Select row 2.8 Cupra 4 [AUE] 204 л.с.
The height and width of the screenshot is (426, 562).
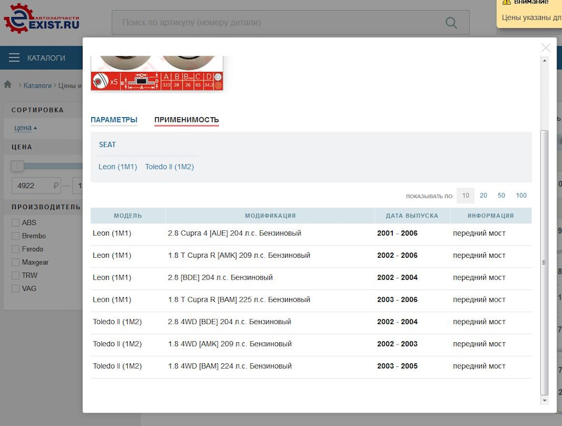point(311,233)
